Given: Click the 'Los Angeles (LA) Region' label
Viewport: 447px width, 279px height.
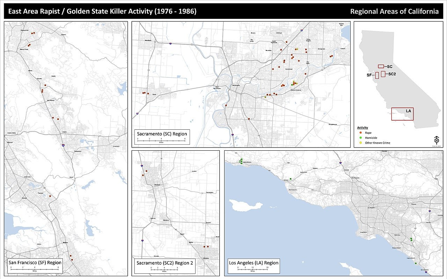Looking at the screenshot, I should 254,263.
